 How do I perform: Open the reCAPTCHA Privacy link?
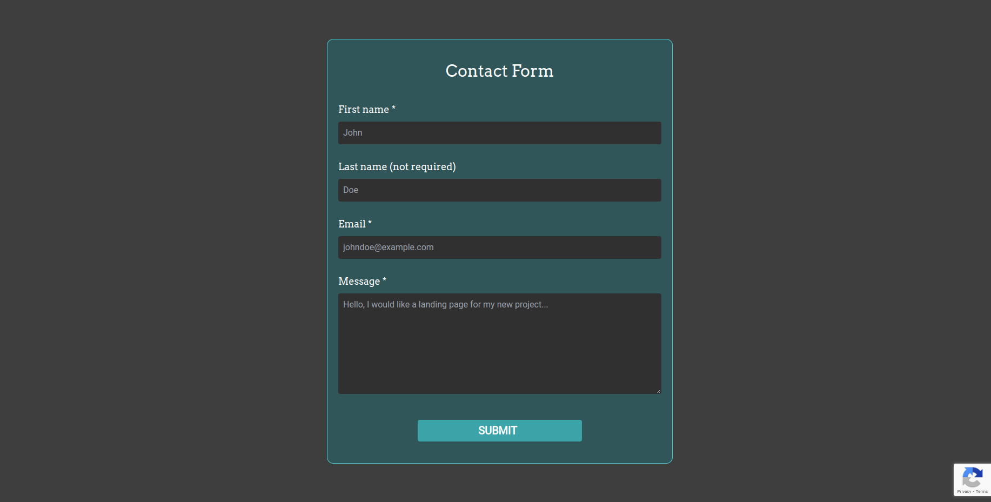point(964,492)
